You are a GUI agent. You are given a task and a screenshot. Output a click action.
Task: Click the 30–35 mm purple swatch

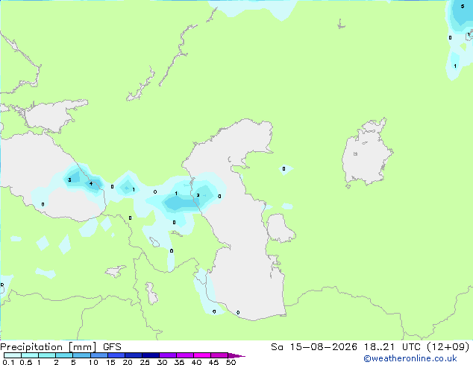[x=167, y=355]
